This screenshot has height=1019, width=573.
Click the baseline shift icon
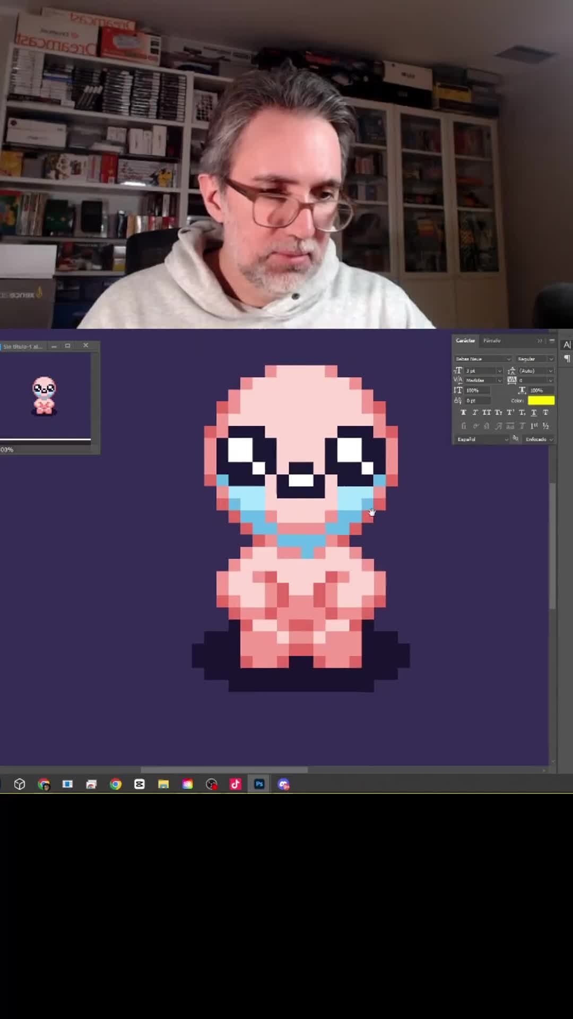(x=458, y=401)
